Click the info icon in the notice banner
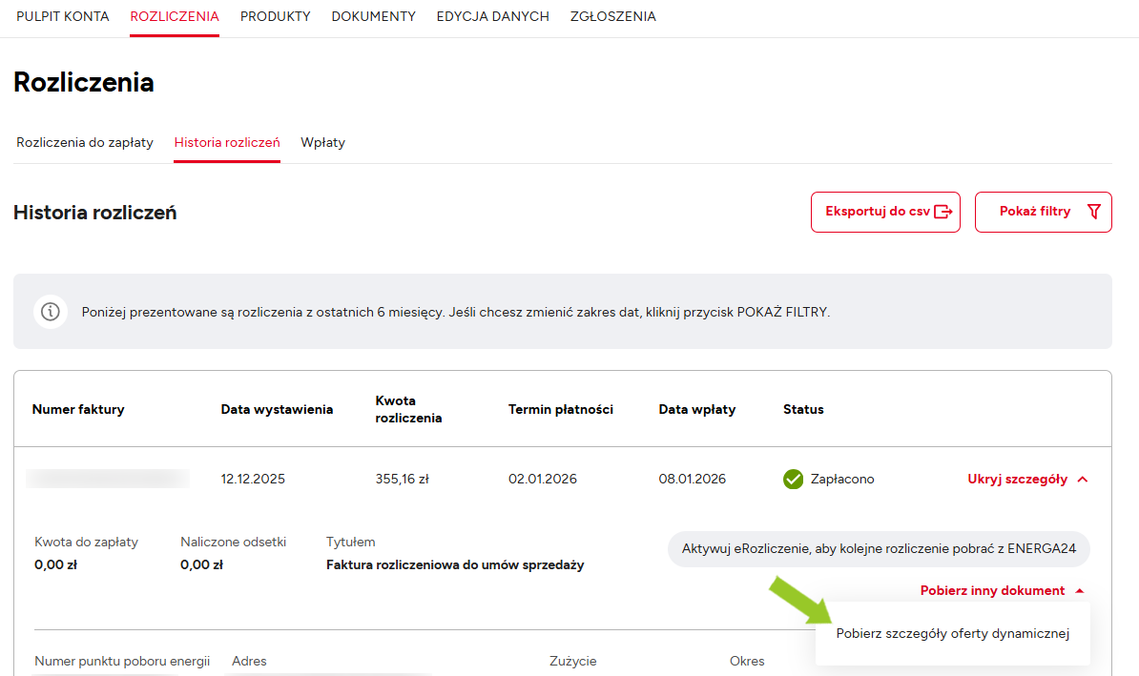This screenshot has height=676, width=1139. pos(51,312)
